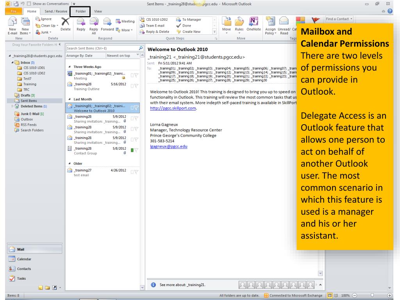Open the RSS Feeds folder
This screenshot has height=300, width=400.
[25, 125]
